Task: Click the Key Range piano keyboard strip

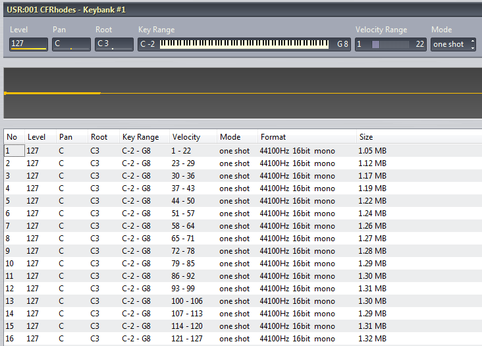Action: coord(244,44)
